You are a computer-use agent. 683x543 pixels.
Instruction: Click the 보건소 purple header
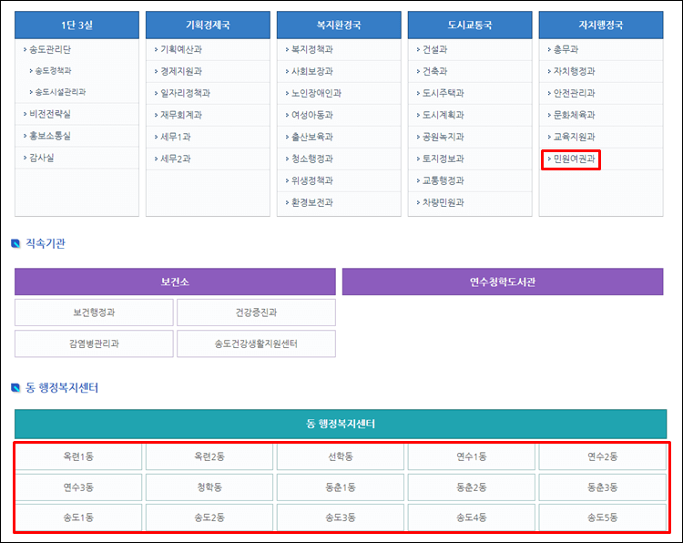point(175,282)
